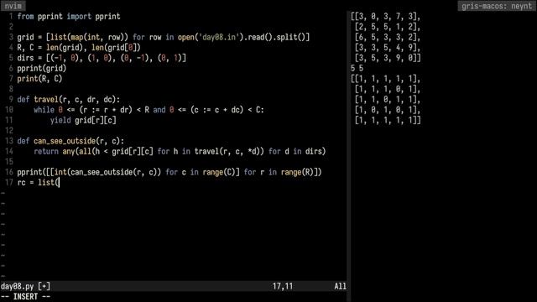Place cursor on the 'grid = [list(map' line
Image resolution: width=537 pixels, height=302 pixels.
(x=164, y=37)
